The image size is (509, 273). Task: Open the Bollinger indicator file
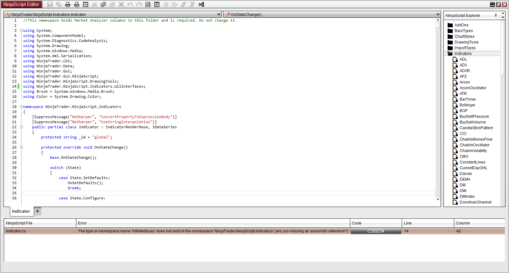coord(467,105)
